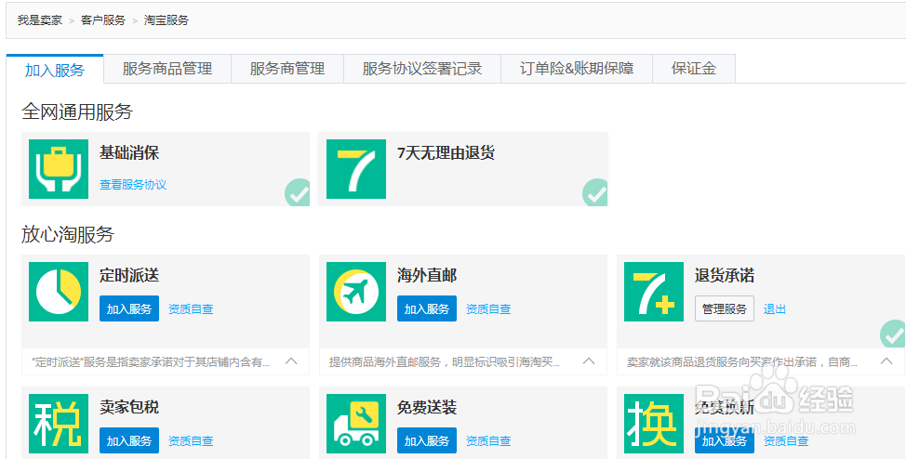Screen dimensions: 906x459
Task: Collapse the 退货承诺 description chevron
Action: click(x=886, y=361)
